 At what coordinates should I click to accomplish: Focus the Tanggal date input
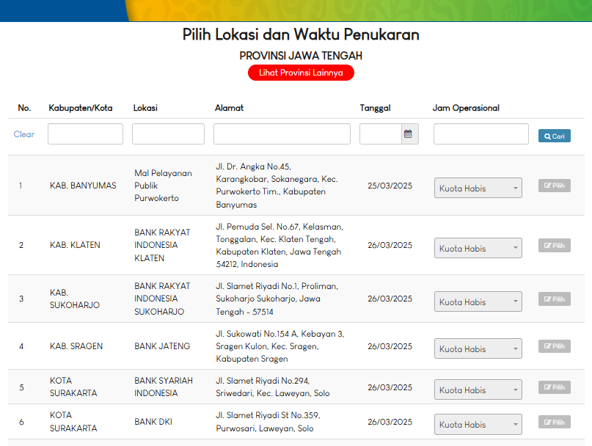(381, 134)
